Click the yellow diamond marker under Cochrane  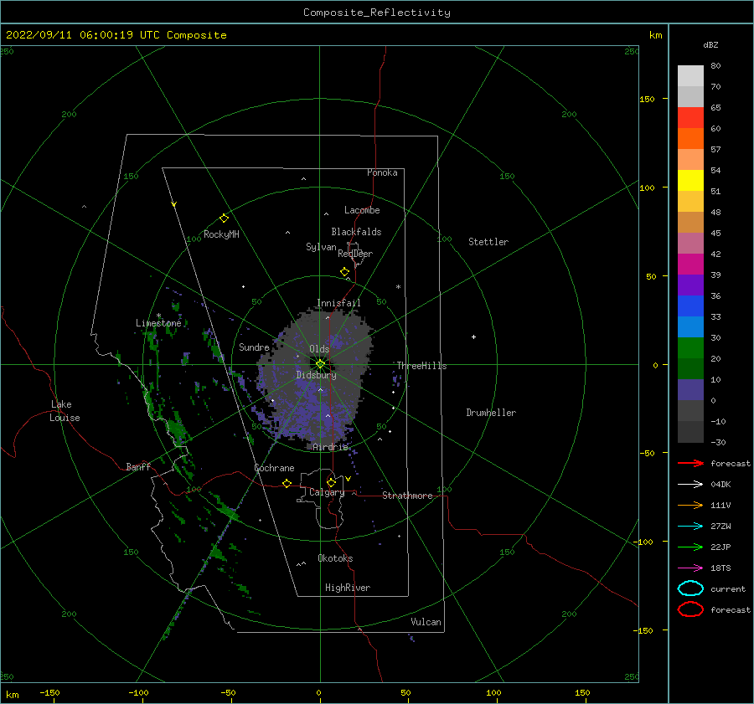point(287,484)
